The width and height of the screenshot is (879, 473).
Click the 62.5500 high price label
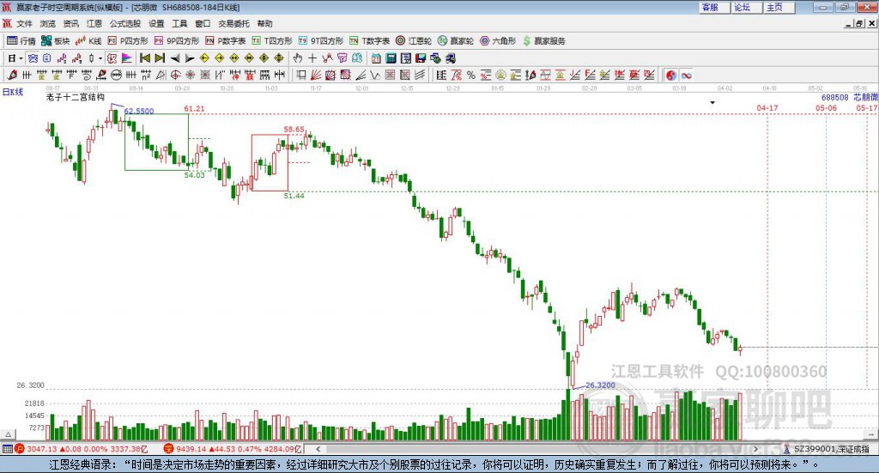coord(139,111)
